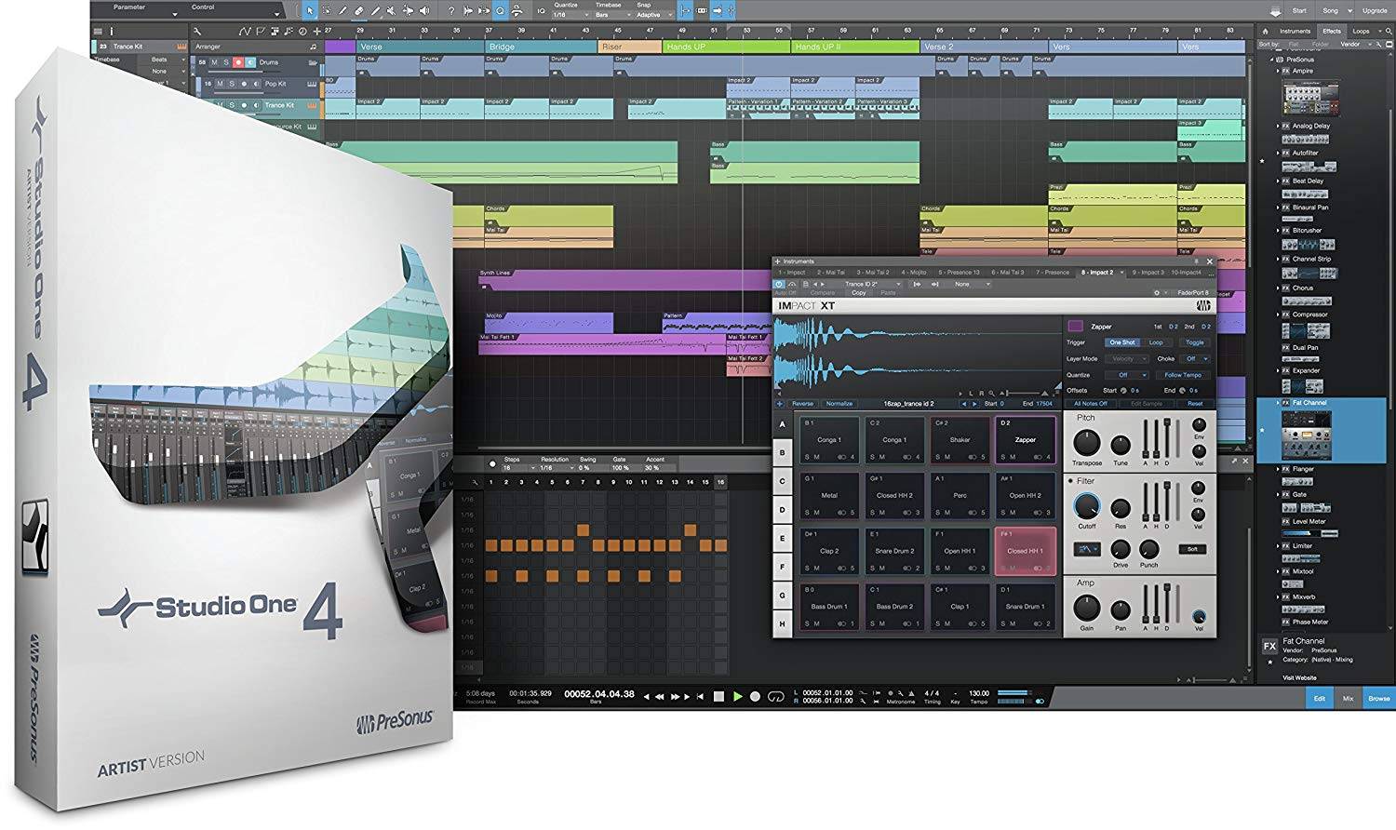Open the Snap Adaptive dropdown

click(653, 15)
